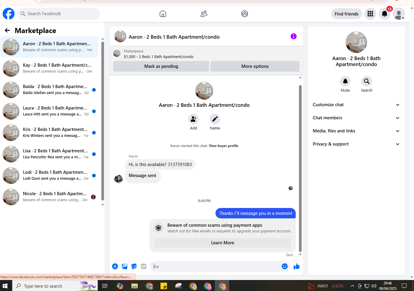Open Lodi conversation in list
This screenshot has height=291, width=414.
point(49,176)
